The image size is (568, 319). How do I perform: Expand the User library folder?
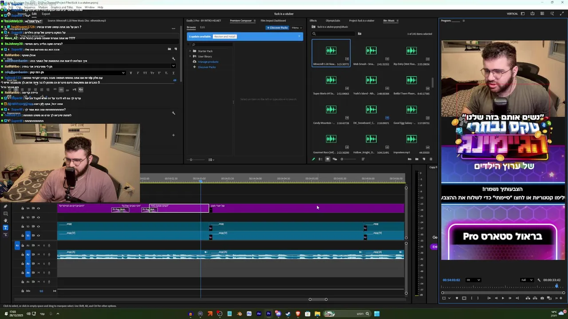[190, 56]
